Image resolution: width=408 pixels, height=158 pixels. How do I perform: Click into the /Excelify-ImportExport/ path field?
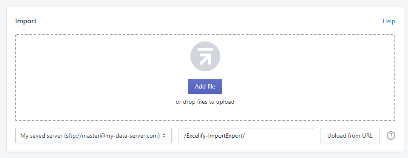tap(246, 136)
